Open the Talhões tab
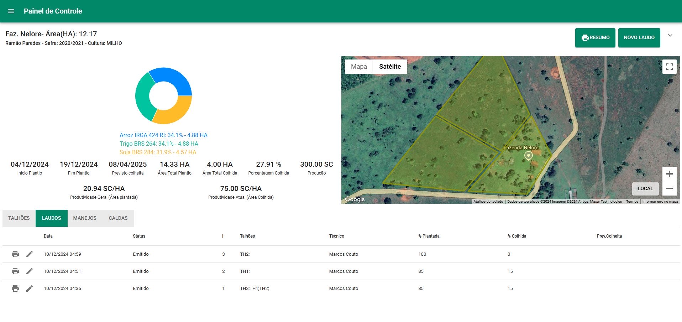This screenshot has width=682, height=322. point(19,218)
